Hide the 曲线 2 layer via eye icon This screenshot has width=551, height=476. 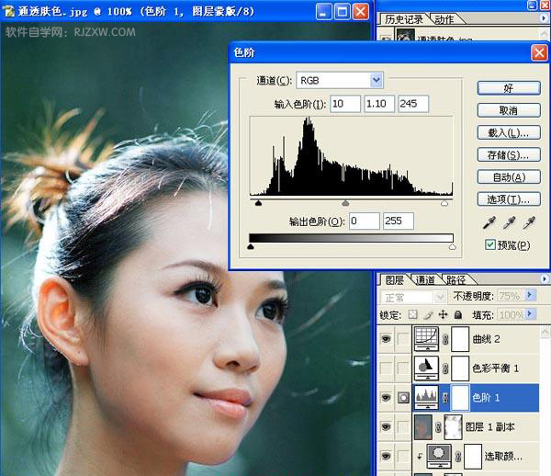click(x=386, y=339)
